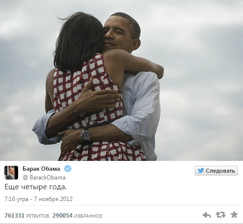Image resolution: width=243 pixels, height=224 pixels.
Task: Open the timestamp 7:16 утра - 7 ноября 2012
Action: 39,199
